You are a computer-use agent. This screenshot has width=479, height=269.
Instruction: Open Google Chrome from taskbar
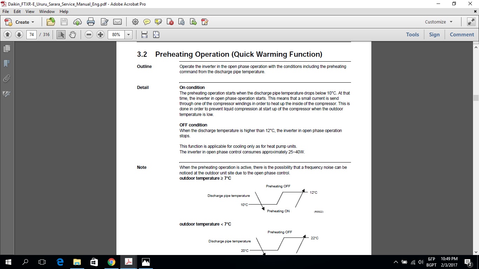coord(111,262)
